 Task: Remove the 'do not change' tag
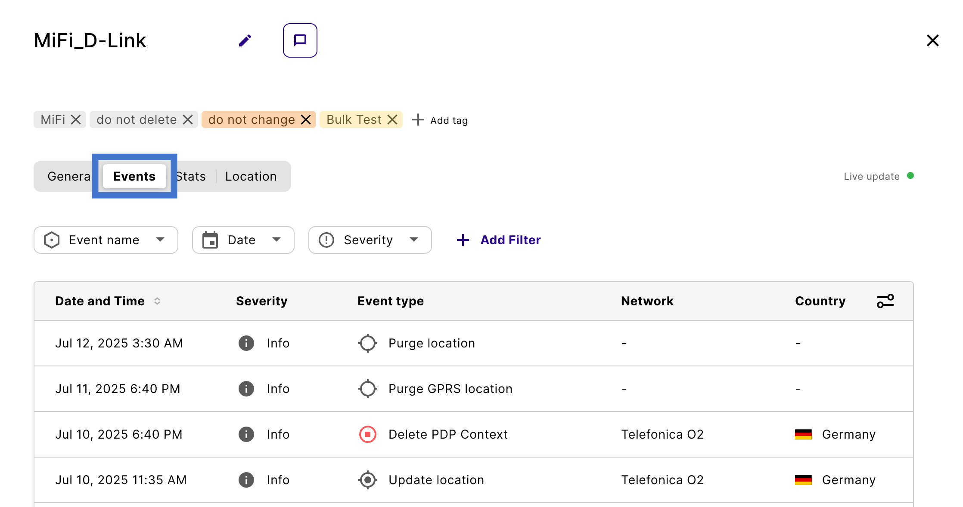[x=306, y=120]
